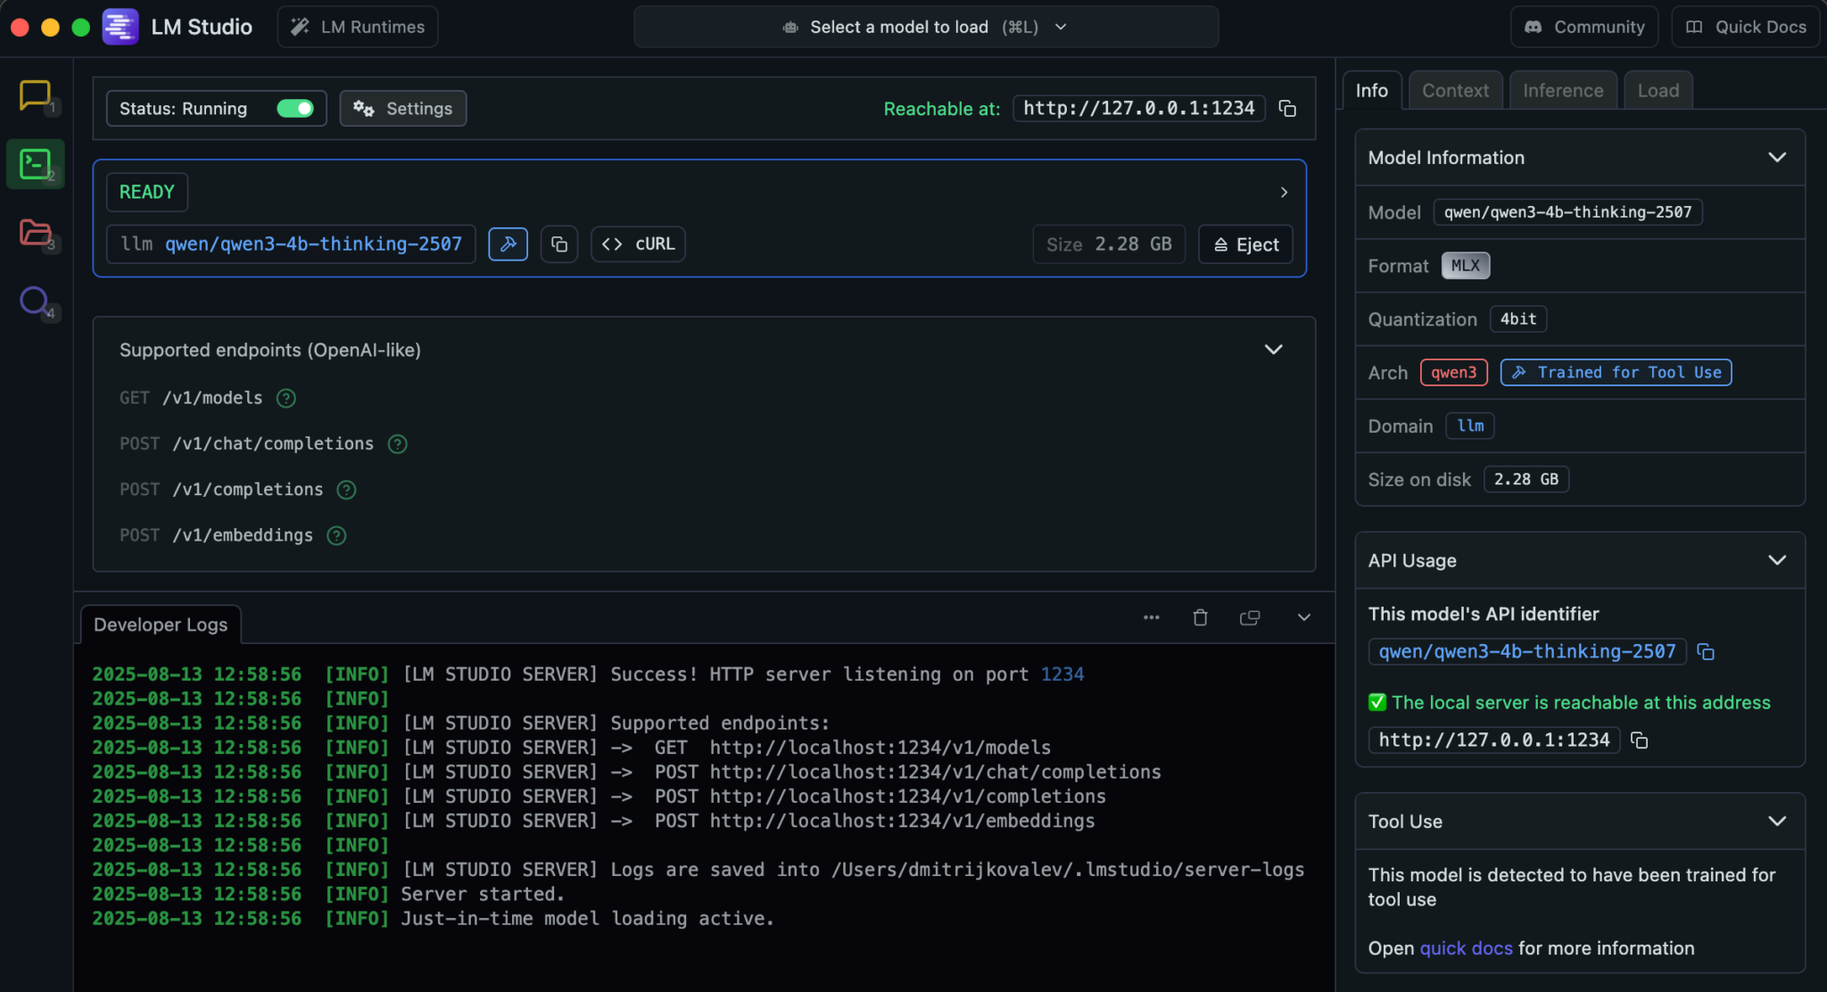Show the cURL command for model

638,244
